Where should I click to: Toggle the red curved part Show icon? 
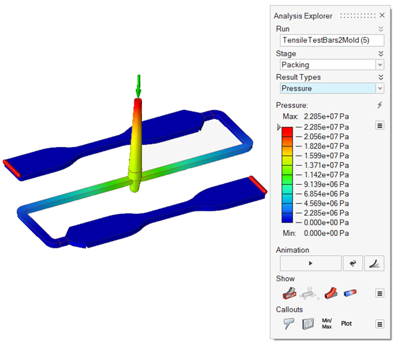click(x=331, y=292)
